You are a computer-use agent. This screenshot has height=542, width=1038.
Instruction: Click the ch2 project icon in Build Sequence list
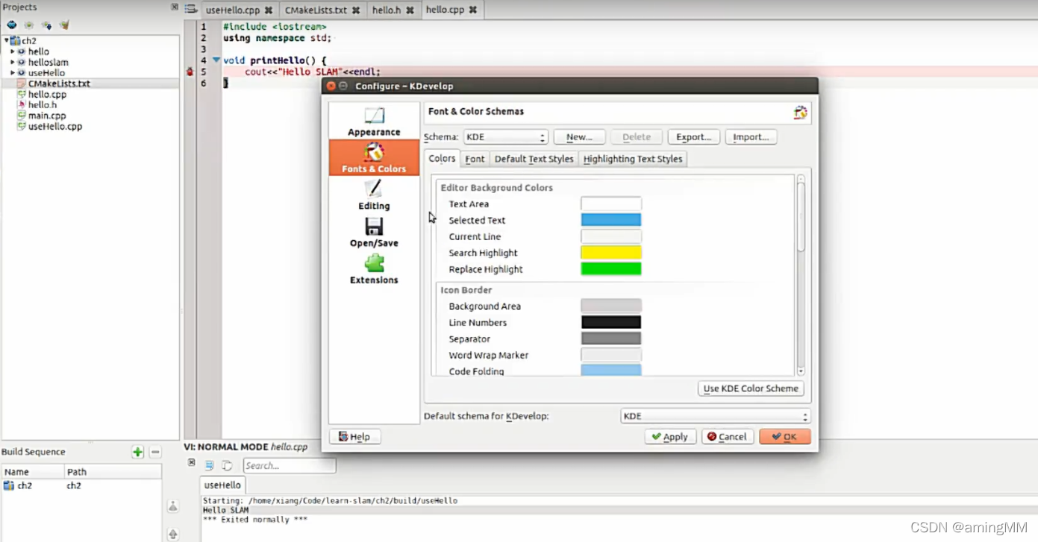[x=8, y=485]
